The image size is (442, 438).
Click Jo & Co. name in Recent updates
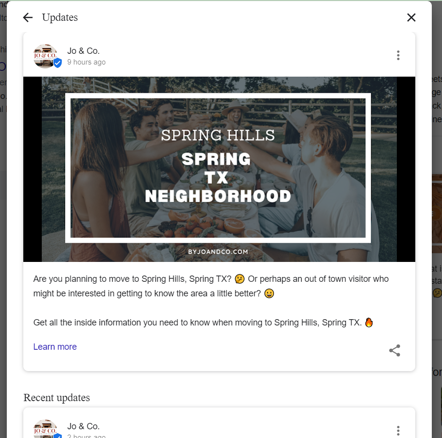pos(84,426)
